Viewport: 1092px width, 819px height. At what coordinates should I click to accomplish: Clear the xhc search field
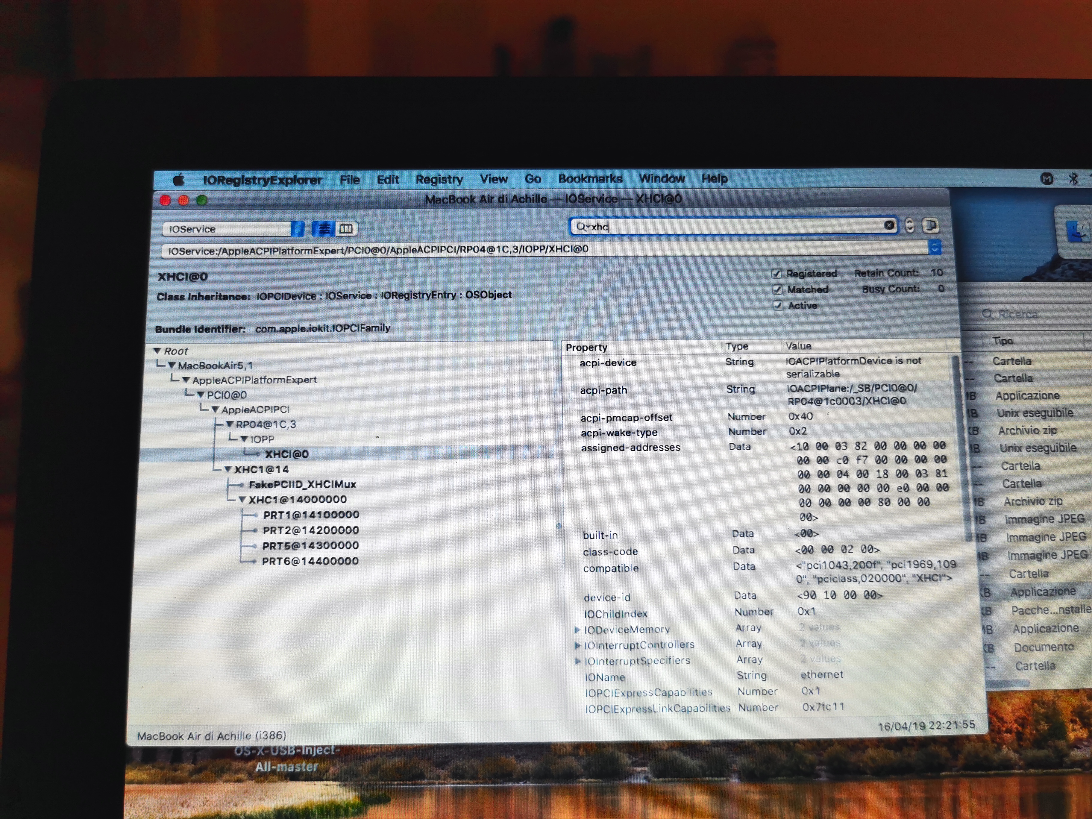click(889, 226)
